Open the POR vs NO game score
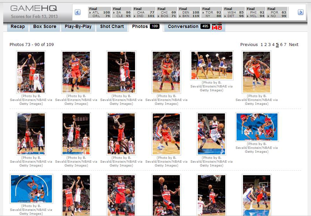 pos(277,13)
